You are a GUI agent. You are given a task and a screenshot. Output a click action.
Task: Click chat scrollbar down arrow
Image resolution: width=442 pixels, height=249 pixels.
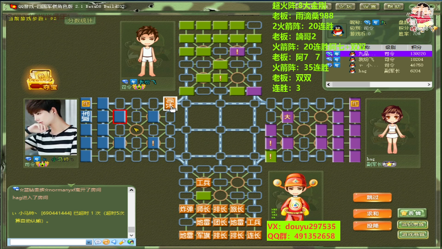click(x=131, y=235)
